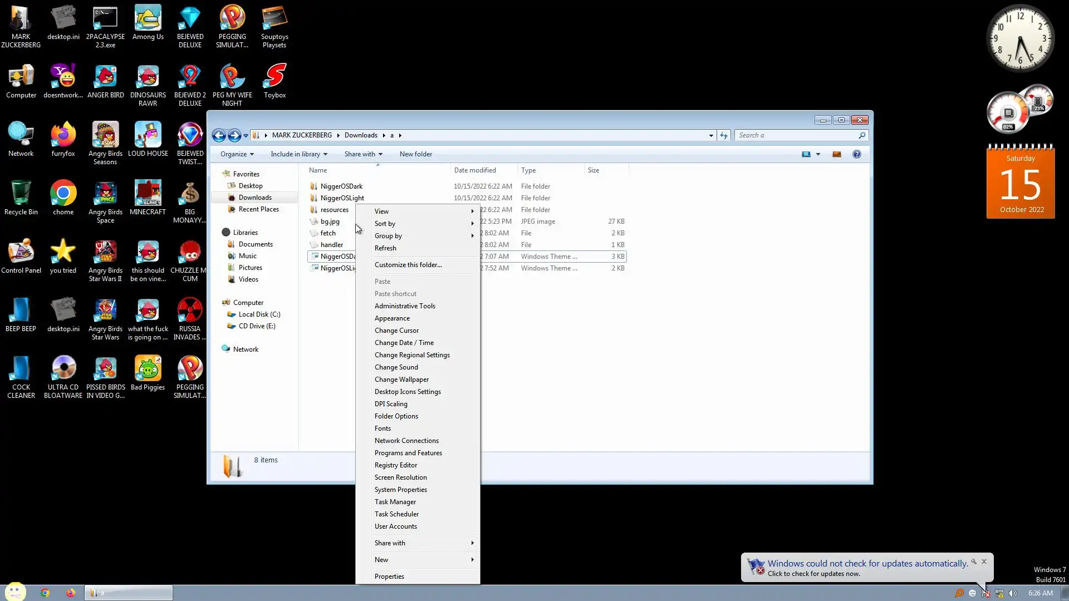Click the volume speaker tray icon
This screenshot has width=1069, height=601.
tap(1013, 593)
